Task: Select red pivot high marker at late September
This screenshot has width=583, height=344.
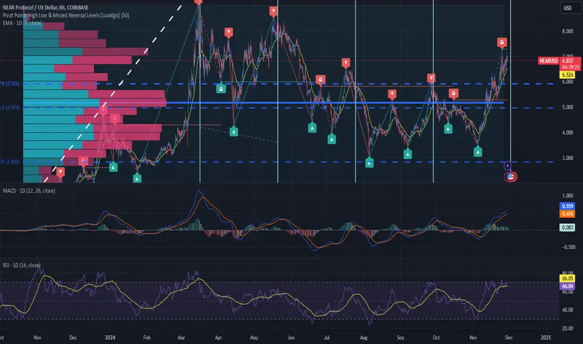Action: 431,78
